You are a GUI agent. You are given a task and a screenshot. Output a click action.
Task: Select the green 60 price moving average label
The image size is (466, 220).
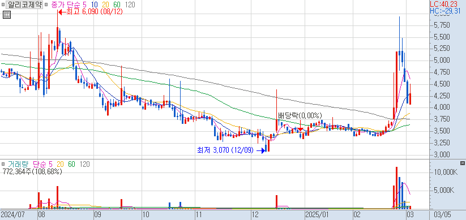117,5
